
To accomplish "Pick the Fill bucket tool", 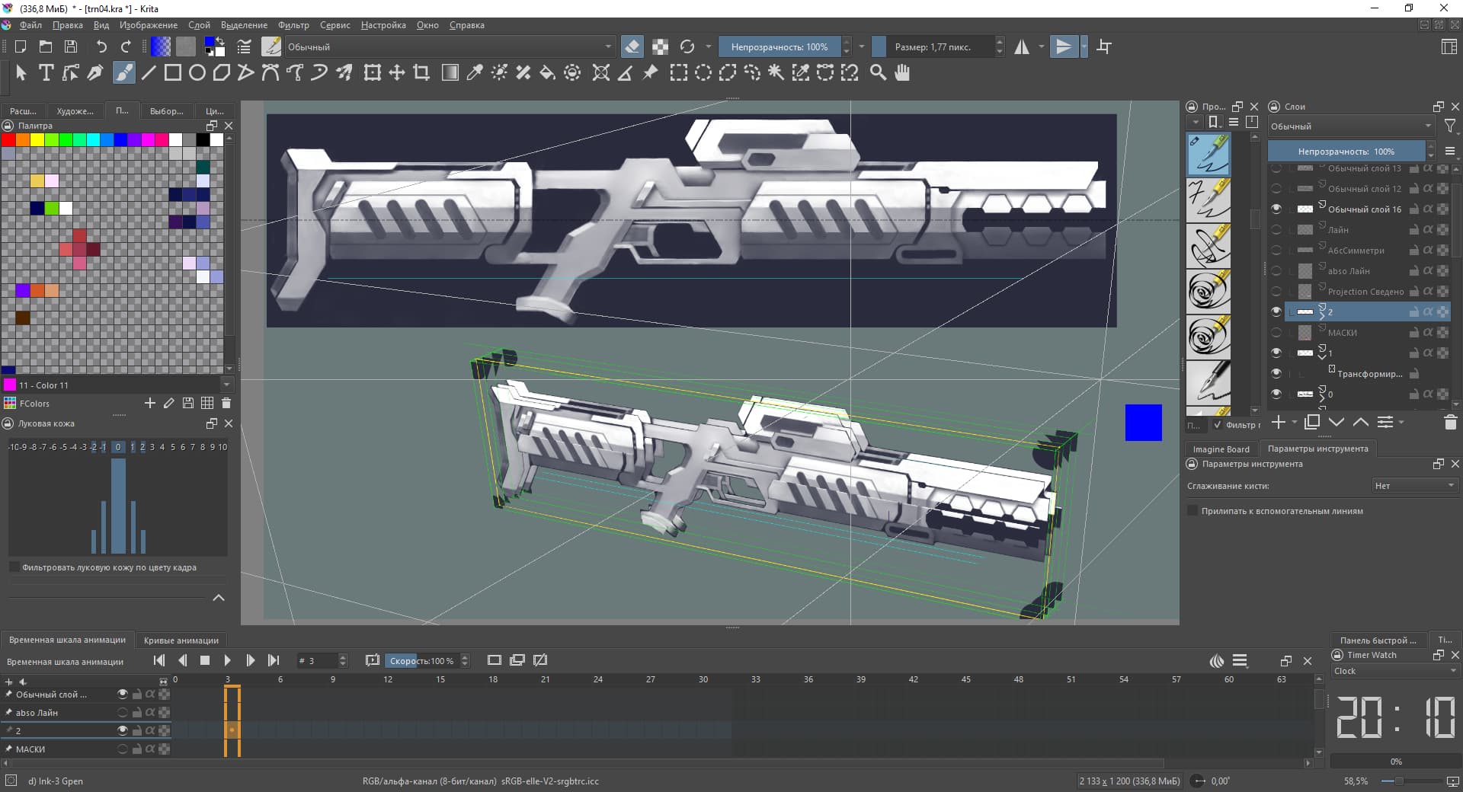I will (x=547, y=73).
